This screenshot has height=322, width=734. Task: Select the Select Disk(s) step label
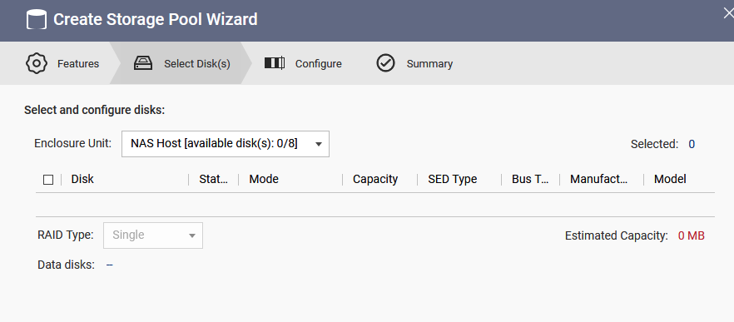197,63
